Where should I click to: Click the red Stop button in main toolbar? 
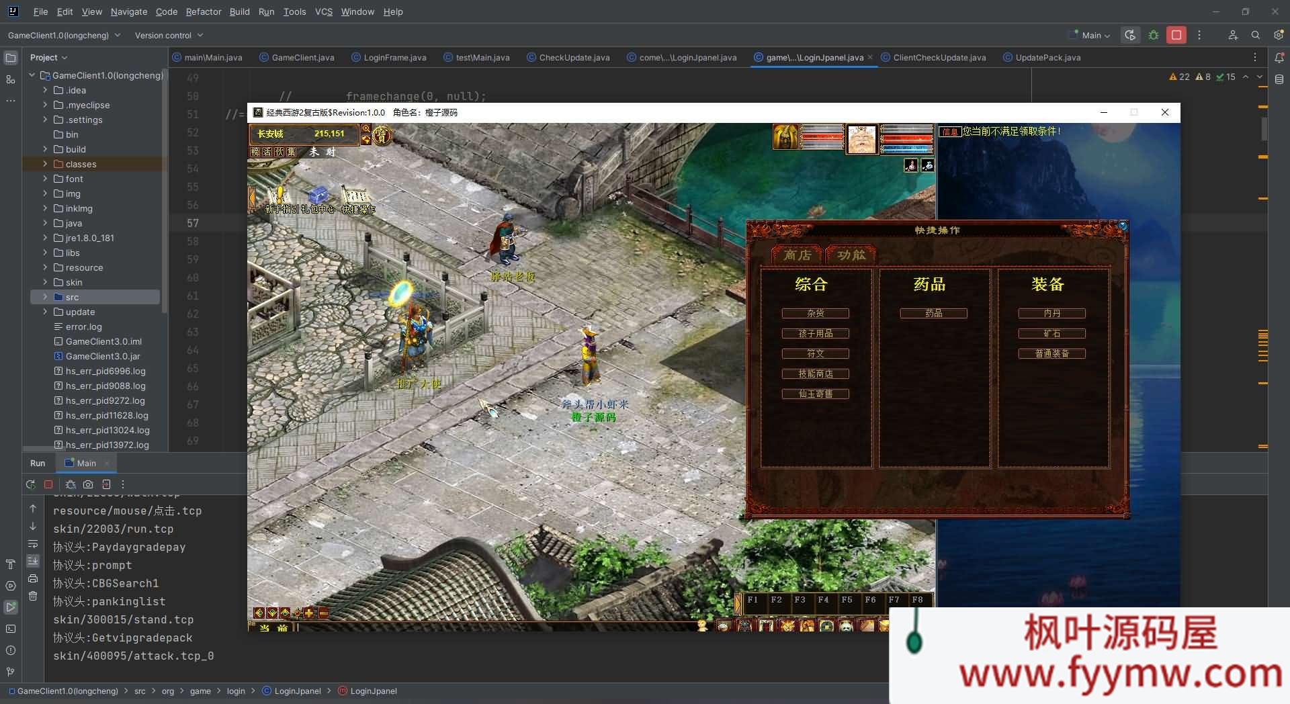tap(1176, 35)
